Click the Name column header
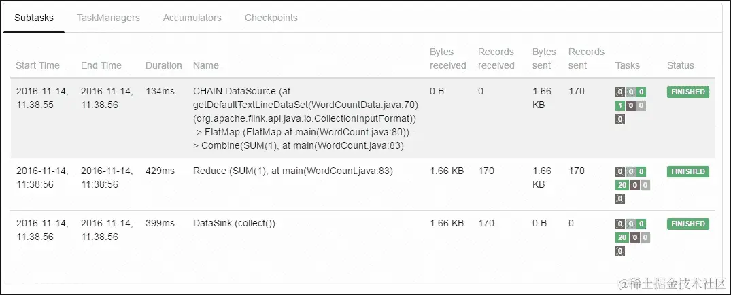 [x=206, y=66]
